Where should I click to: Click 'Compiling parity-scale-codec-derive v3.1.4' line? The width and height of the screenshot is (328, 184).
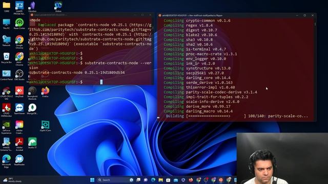211,92
